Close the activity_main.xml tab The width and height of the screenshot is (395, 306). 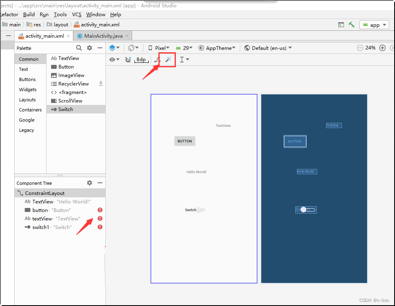(68, 36)
